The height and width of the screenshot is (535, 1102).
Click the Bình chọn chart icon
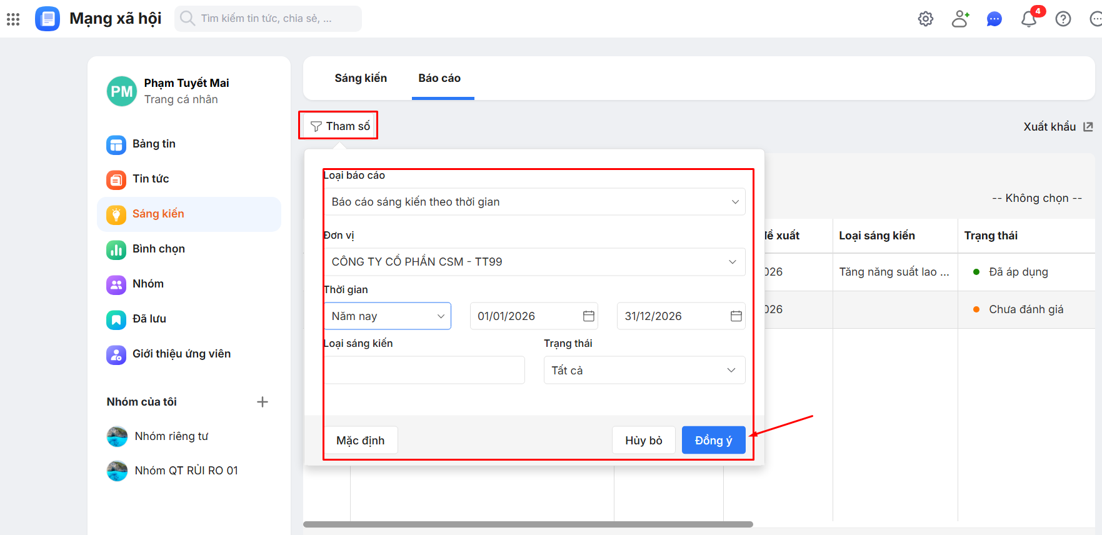point(116,250)
